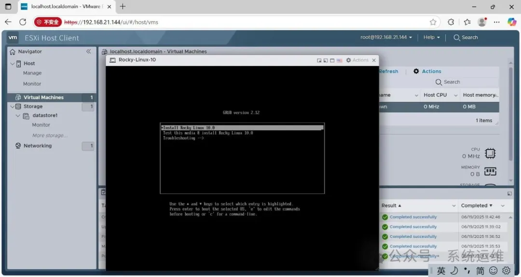Click Refresh in Virtual Machines toolbar
The width and height of the screenshot is (521, 277).
pyautogui.click(x=388, y=71)
